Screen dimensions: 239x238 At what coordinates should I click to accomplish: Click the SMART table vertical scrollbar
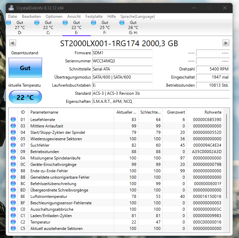point(227,156)
